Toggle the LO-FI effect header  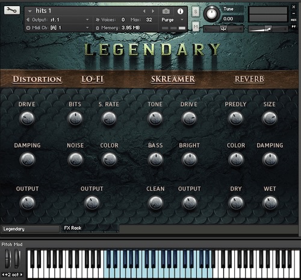click(x=93, y=79)
